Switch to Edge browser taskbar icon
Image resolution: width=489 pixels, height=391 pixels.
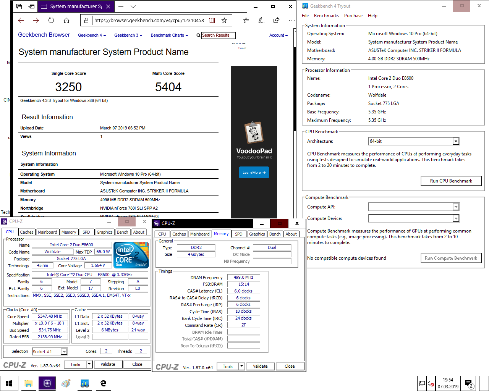pyautogui.click(x=103, y=383)
